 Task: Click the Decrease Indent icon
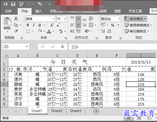72,31
